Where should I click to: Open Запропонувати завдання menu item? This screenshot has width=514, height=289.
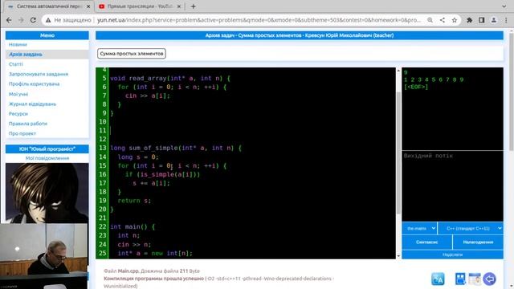click(x=39, y=74)
